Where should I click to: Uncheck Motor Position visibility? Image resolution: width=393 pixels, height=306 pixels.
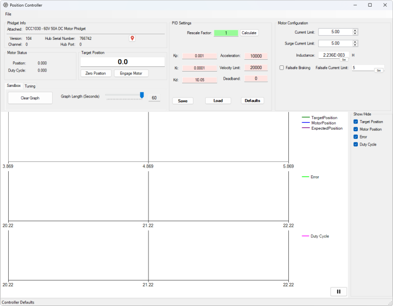click(356, 129)
